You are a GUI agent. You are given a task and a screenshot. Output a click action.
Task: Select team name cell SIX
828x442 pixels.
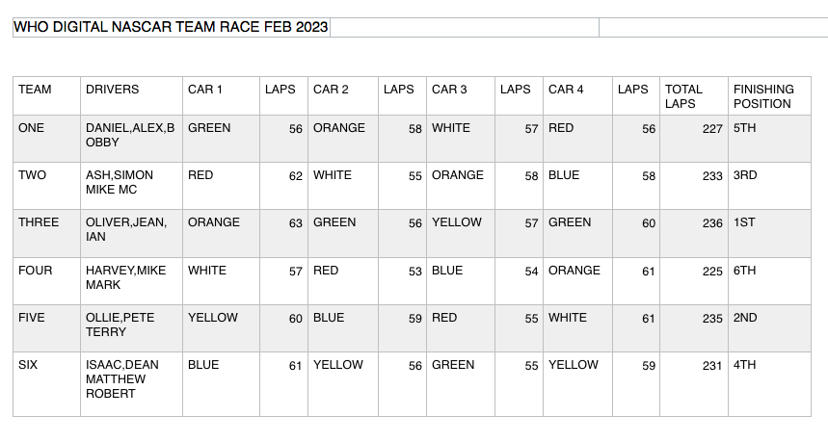tap(46, 380)
